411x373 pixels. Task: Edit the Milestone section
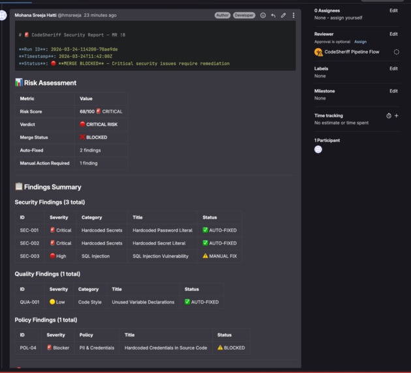[x=393, y=91]
